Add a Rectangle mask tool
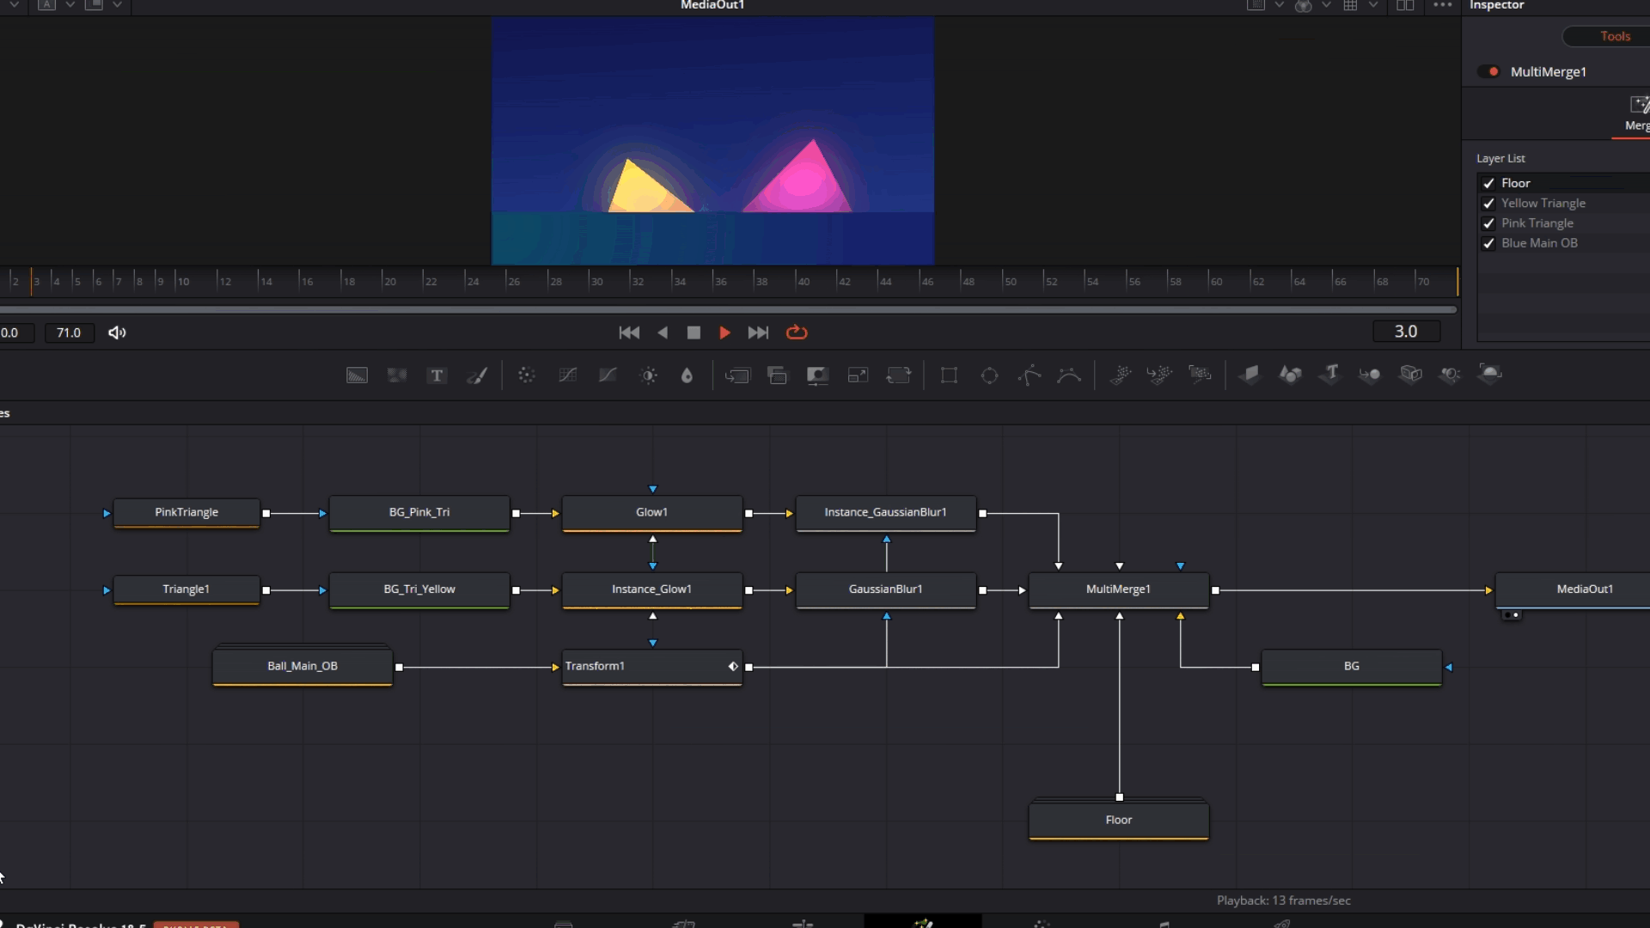This screenshot has width=1650, height=928. coord(949,375)
